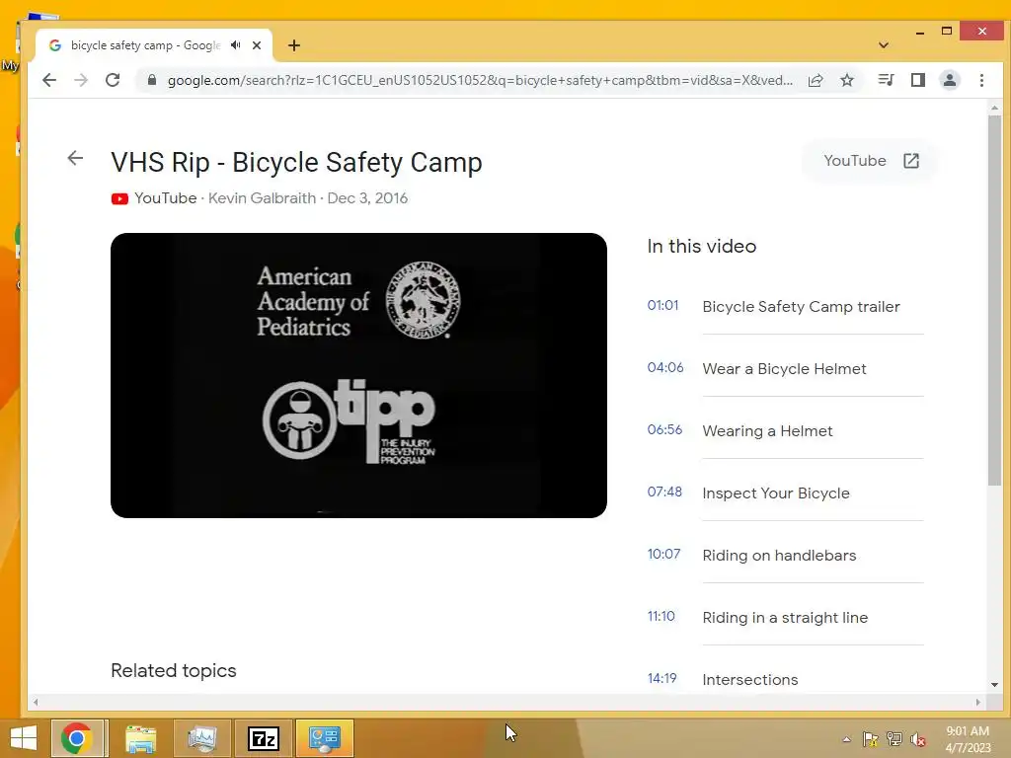Click the horizontal scroll left arrow
This screenshot has width=1011, height=758.
click(x=36, y=702)
